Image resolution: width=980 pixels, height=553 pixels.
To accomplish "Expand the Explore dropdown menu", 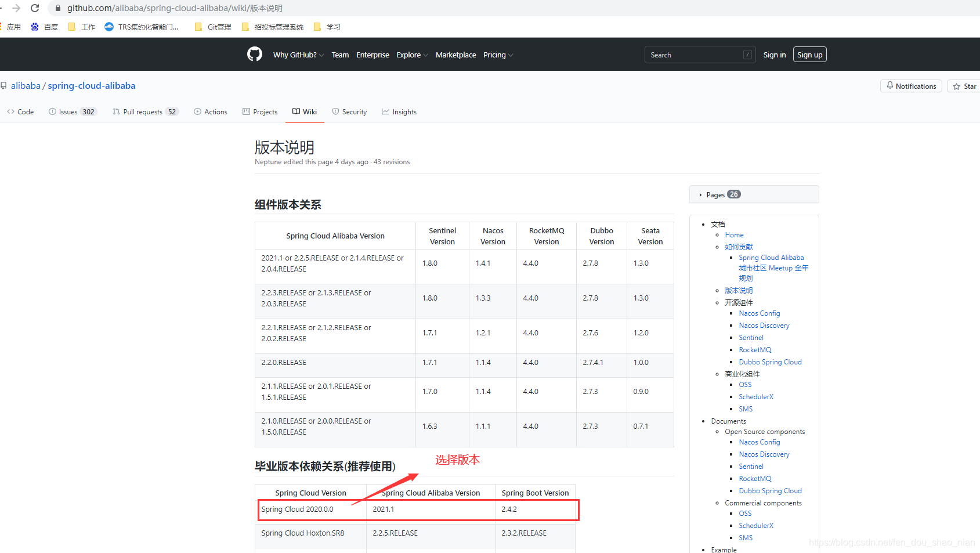I will point(412,55).
